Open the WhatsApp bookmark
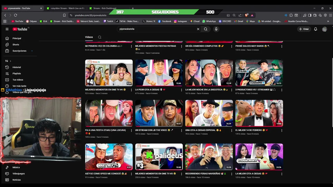The width and height of the screenshot is (333, 187). coord(209,21)
